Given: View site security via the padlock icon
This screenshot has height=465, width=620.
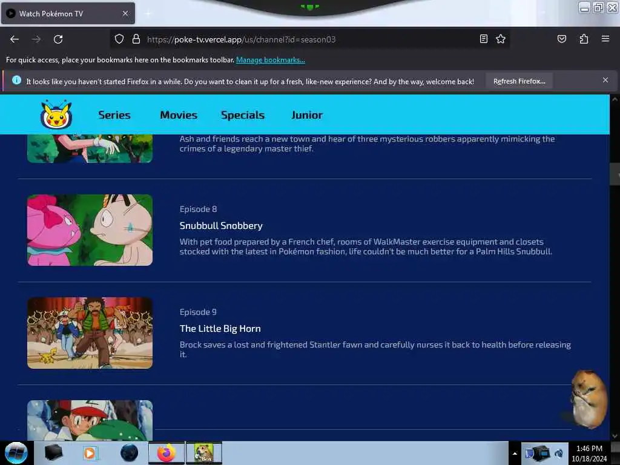Looking at the screenshot, I should [x=136, y=39].
